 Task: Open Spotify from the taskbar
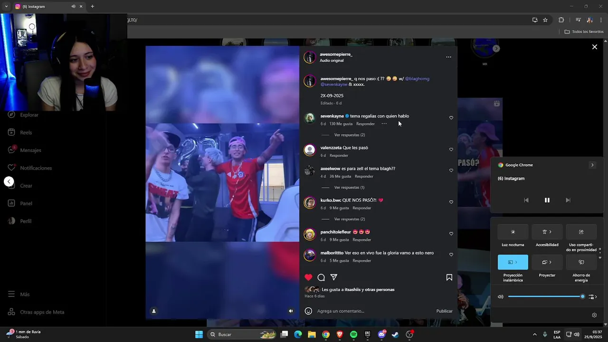[353, 334]
